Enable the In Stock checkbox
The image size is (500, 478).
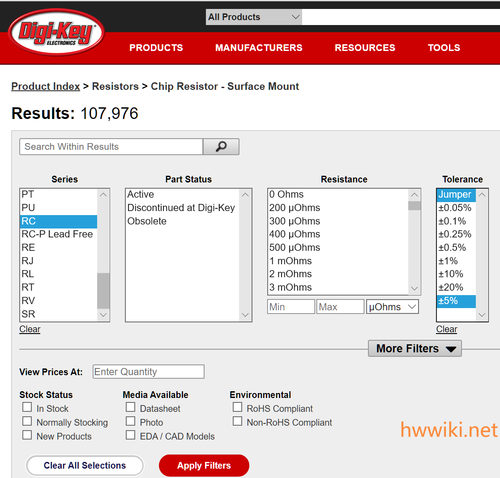[27, 407]
